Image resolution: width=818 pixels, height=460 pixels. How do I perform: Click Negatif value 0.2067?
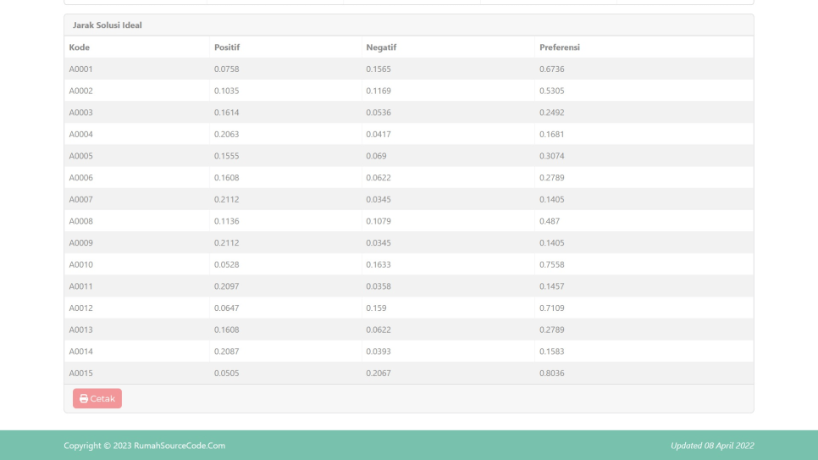[x=379, y=373]
